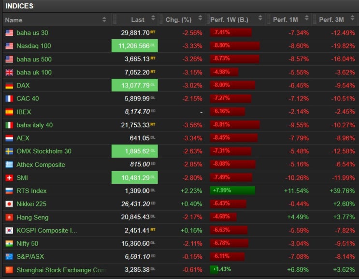This screenshot has height=279, width=359.
Task: Click the Italian flag icon beside baha italy 40
Action: [9, 125]
